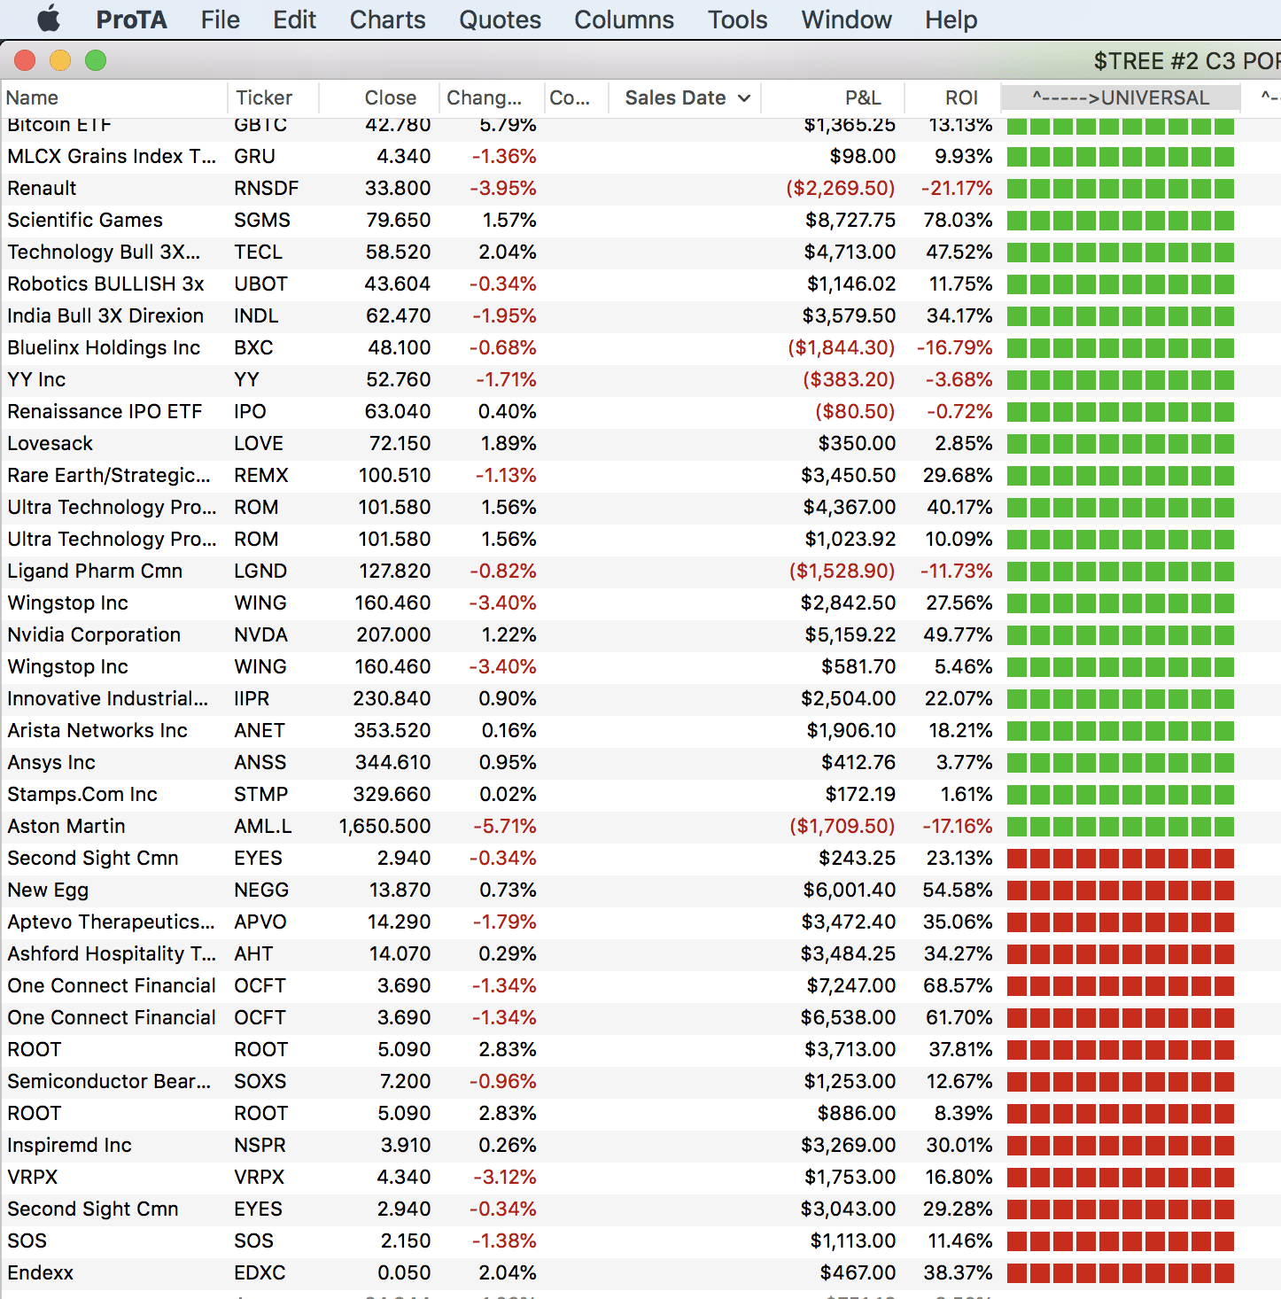Click the AHT ticker cell
1281x1299 pixels.
253,953
